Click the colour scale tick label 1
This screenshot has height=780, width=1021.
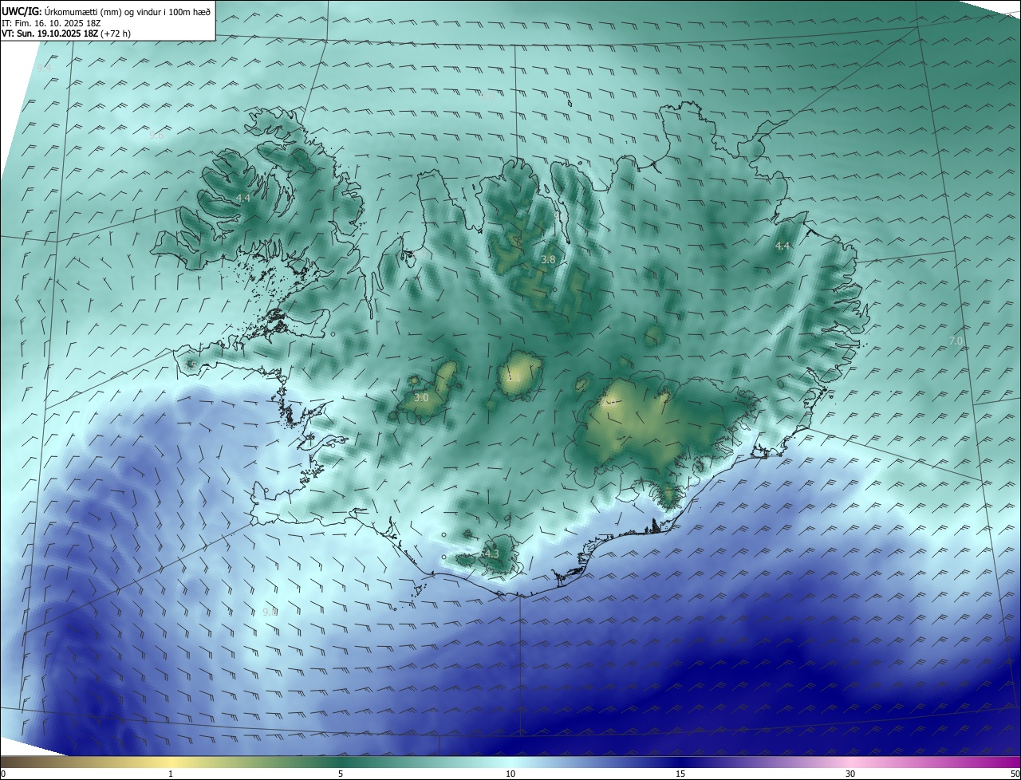click(x=171, y=774)
